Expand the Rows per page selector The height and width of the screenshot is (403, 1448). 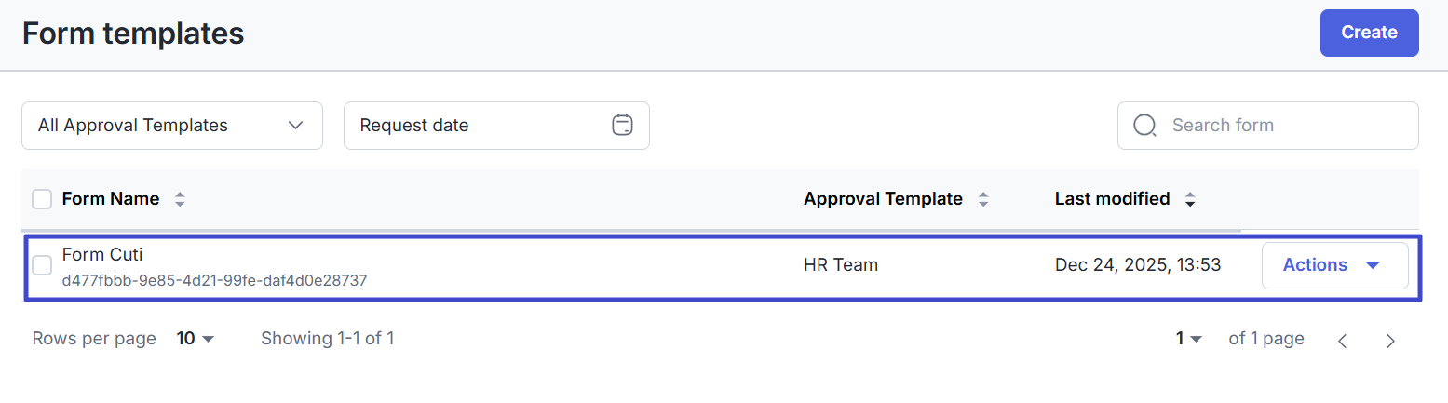coord(196,339)
